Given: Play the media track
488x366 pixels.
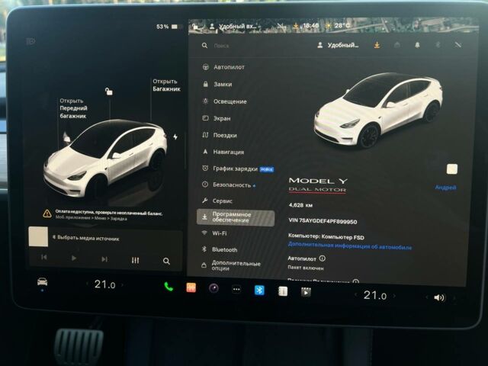Looking at the screenshot, I should 74,258.
